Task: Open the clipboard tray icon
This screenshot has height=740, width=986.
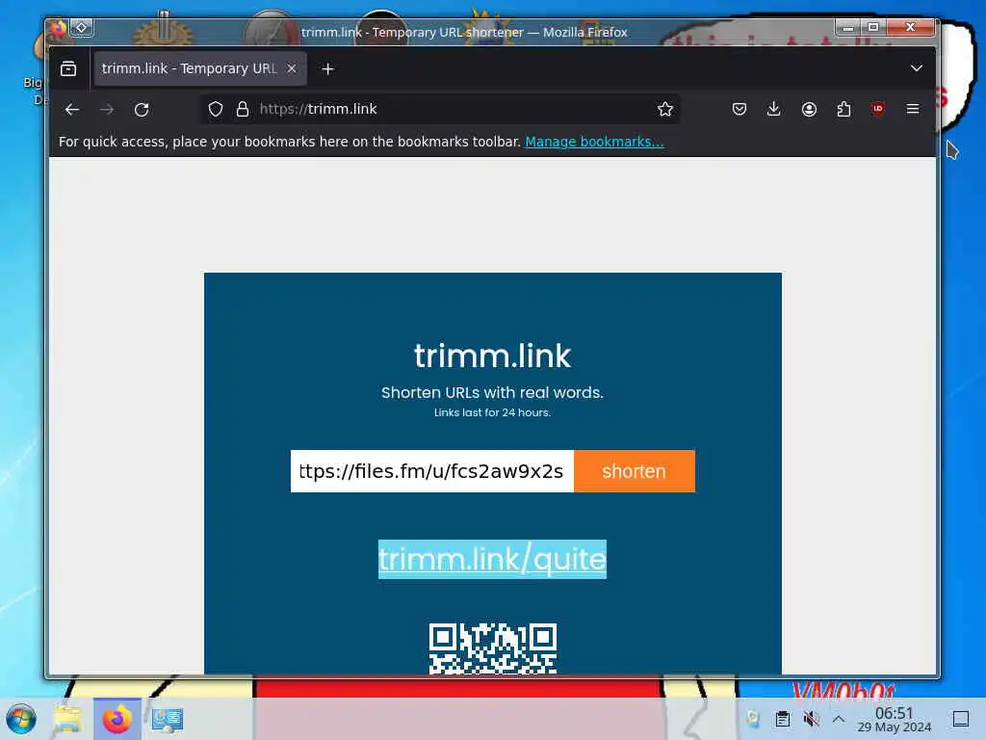Action: click(x=782, y=719)
